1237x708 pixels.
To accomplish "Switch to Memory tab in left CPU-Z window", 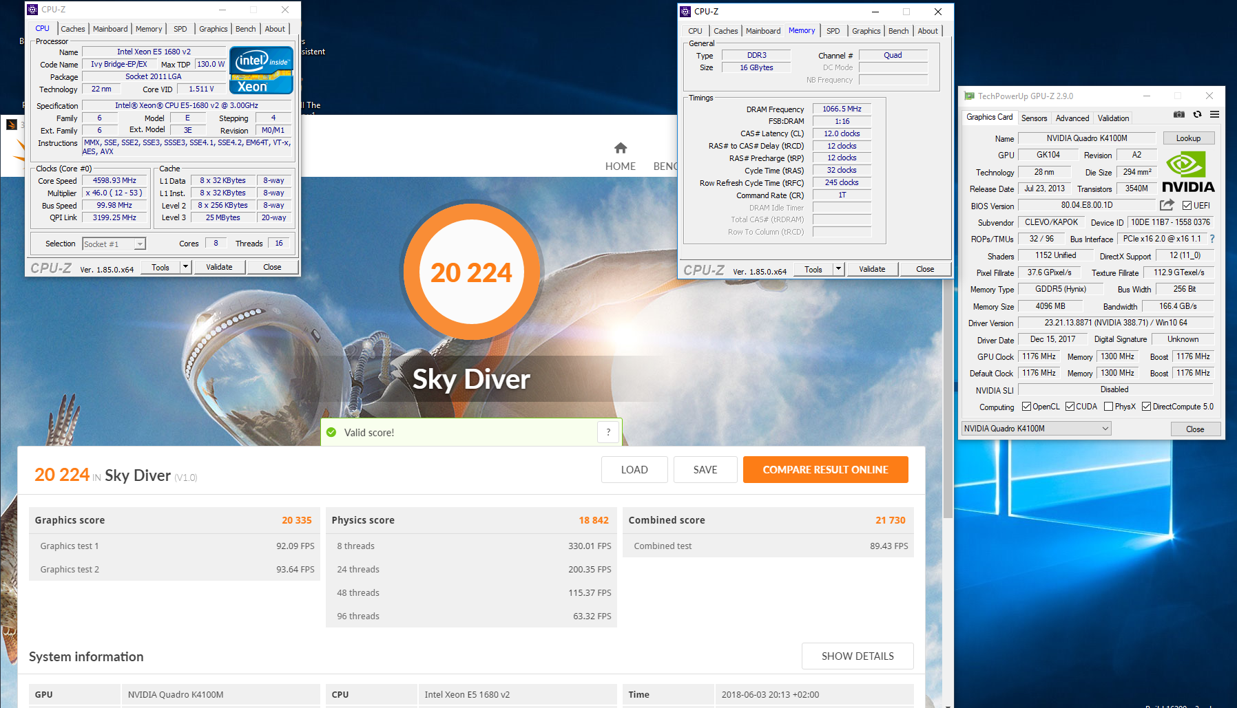I will click(x=149, y=29).
